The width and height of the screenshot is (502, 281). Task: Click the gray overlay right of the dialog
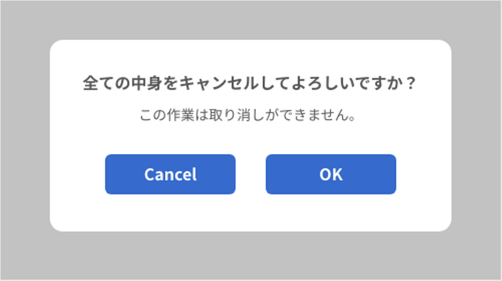click(476, 139)
